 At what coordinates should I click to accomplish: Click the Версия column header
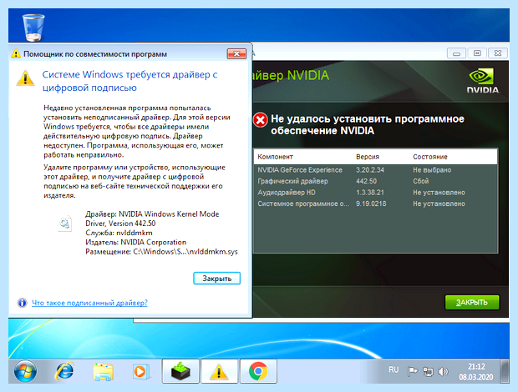368,157
